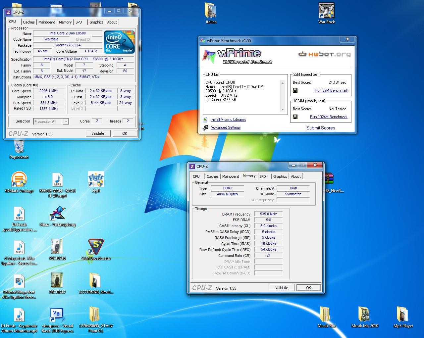Click the Intel Core 2 Duo logo in CPU-Z
424x338 pixels.
(120, 42)
